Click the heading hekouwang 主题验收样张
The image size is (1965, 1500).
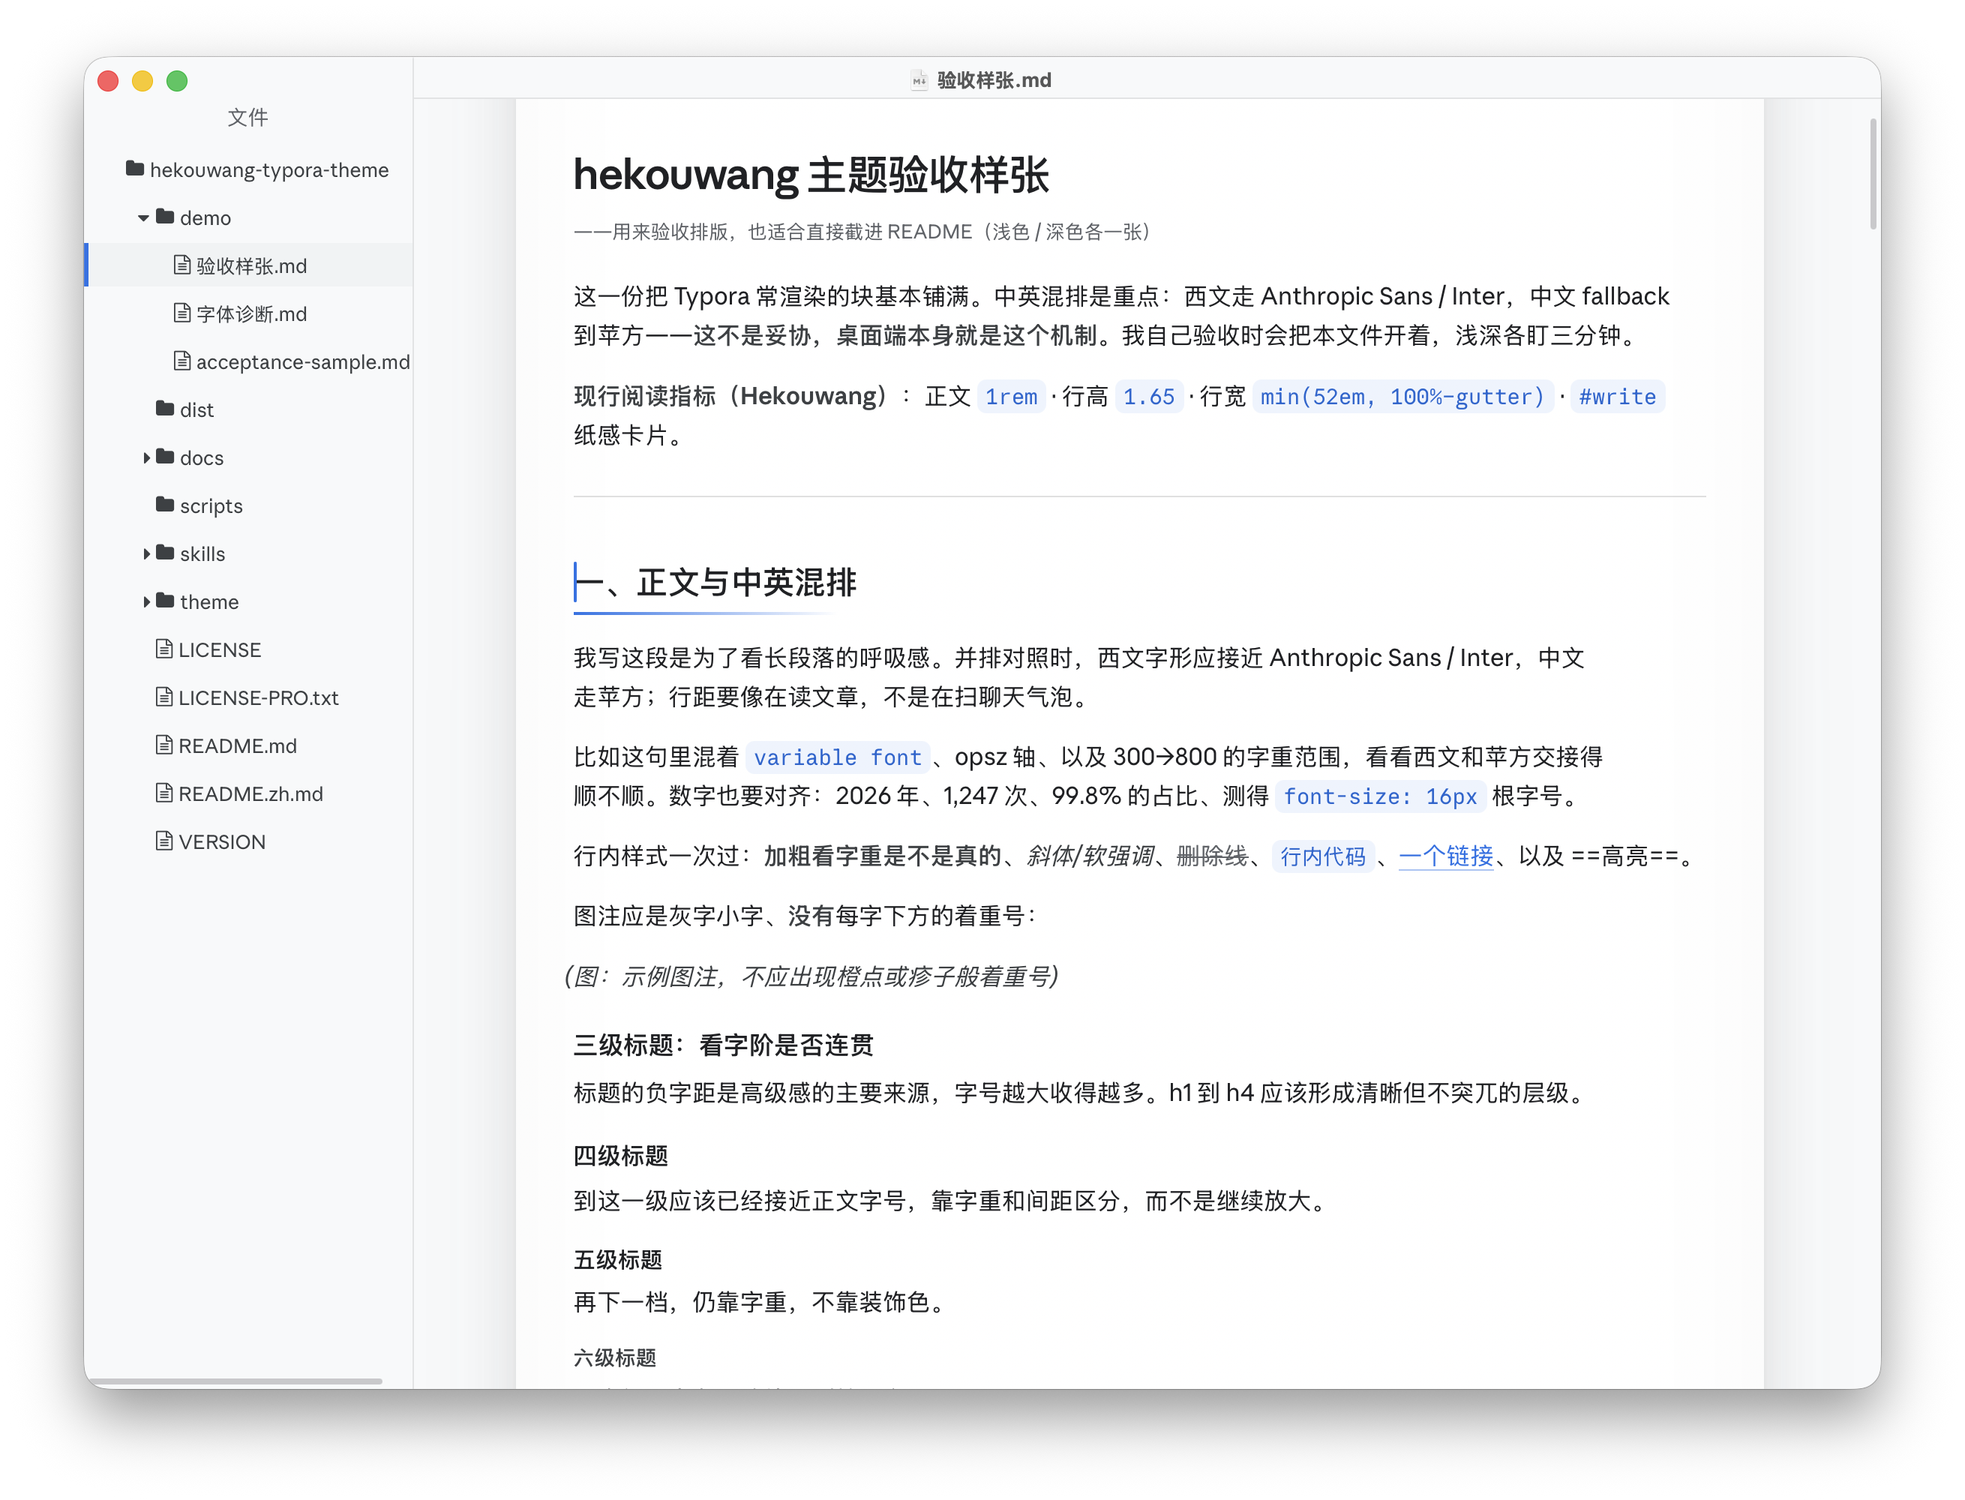tap(811, 175)
